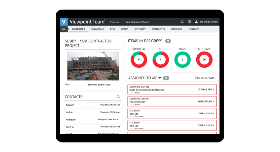The image size is (280, 152).
Task: Open the Issues tab
Action: click(125, 29)
